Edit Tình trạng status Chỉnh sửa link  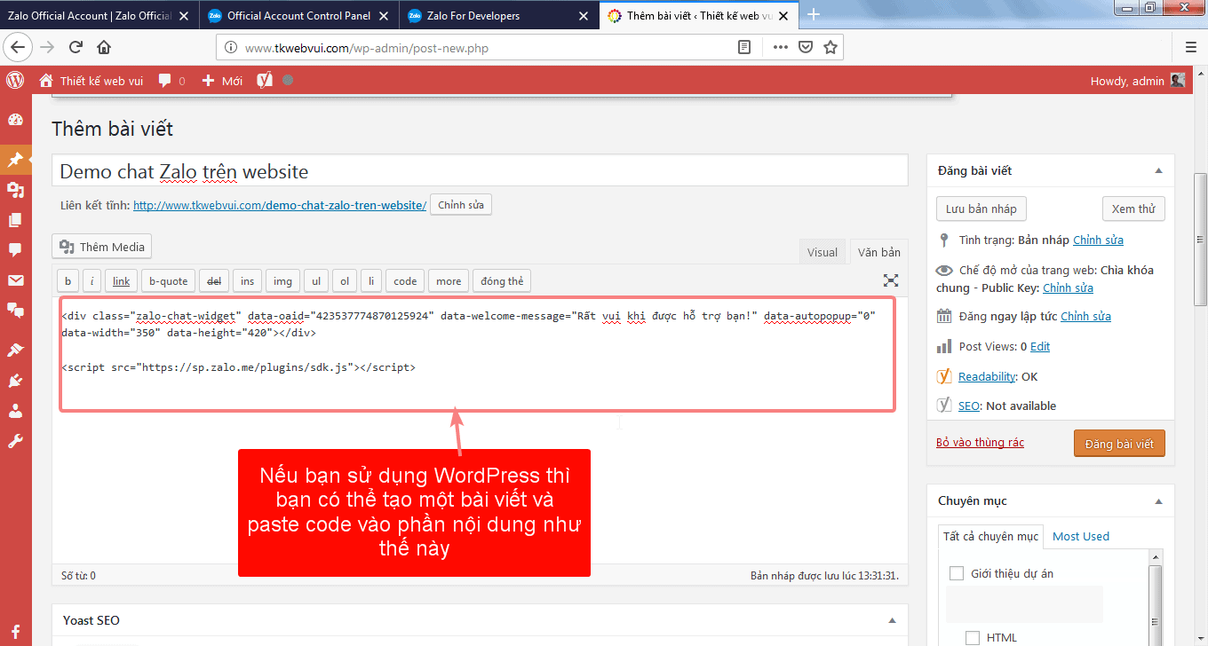pos(1098,240)
